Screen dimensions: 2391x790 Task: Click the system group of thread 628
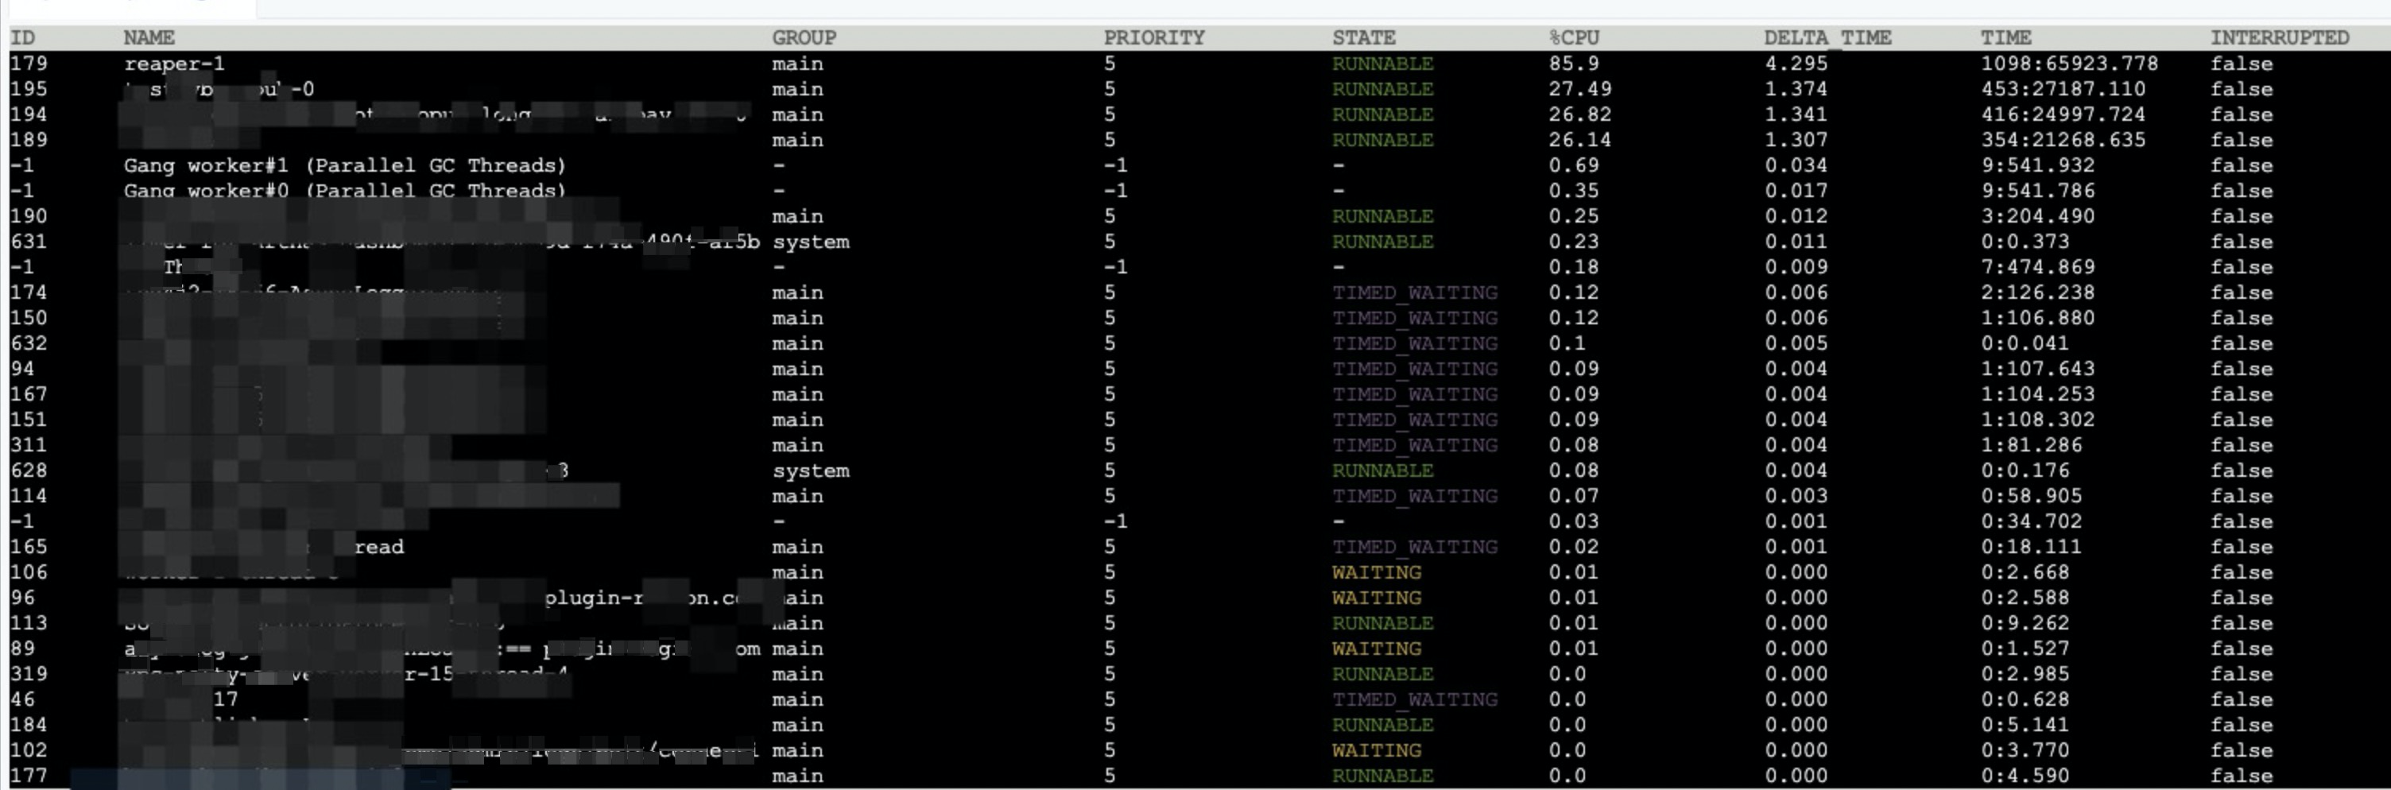810,471
